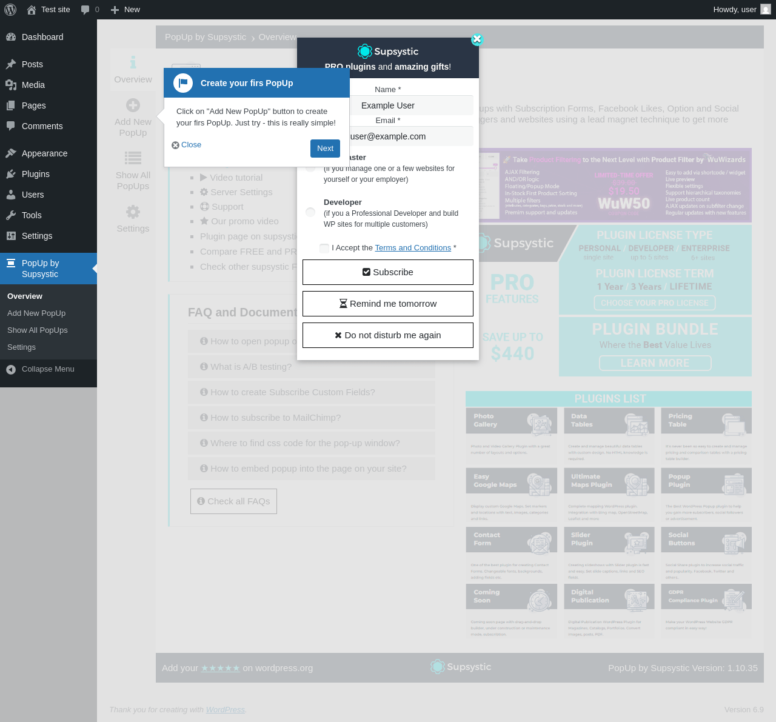The width and height of the screenshot is (776, 722).
Task: Click the Posts pushpin icon
Action: (x=11, y=64)
